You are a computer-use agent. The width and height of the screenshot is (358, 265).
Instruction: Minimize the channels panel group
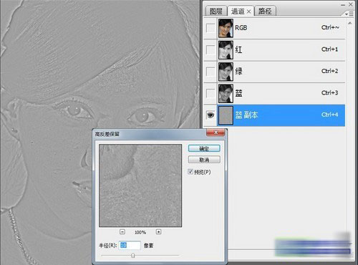coord(343,5)
